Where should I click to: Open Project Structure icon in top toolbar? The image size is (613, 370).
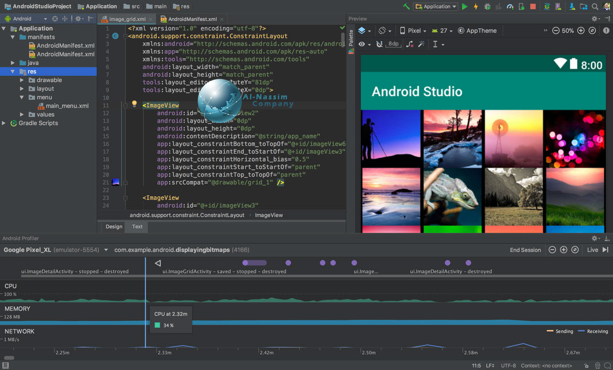click(584, 6)
